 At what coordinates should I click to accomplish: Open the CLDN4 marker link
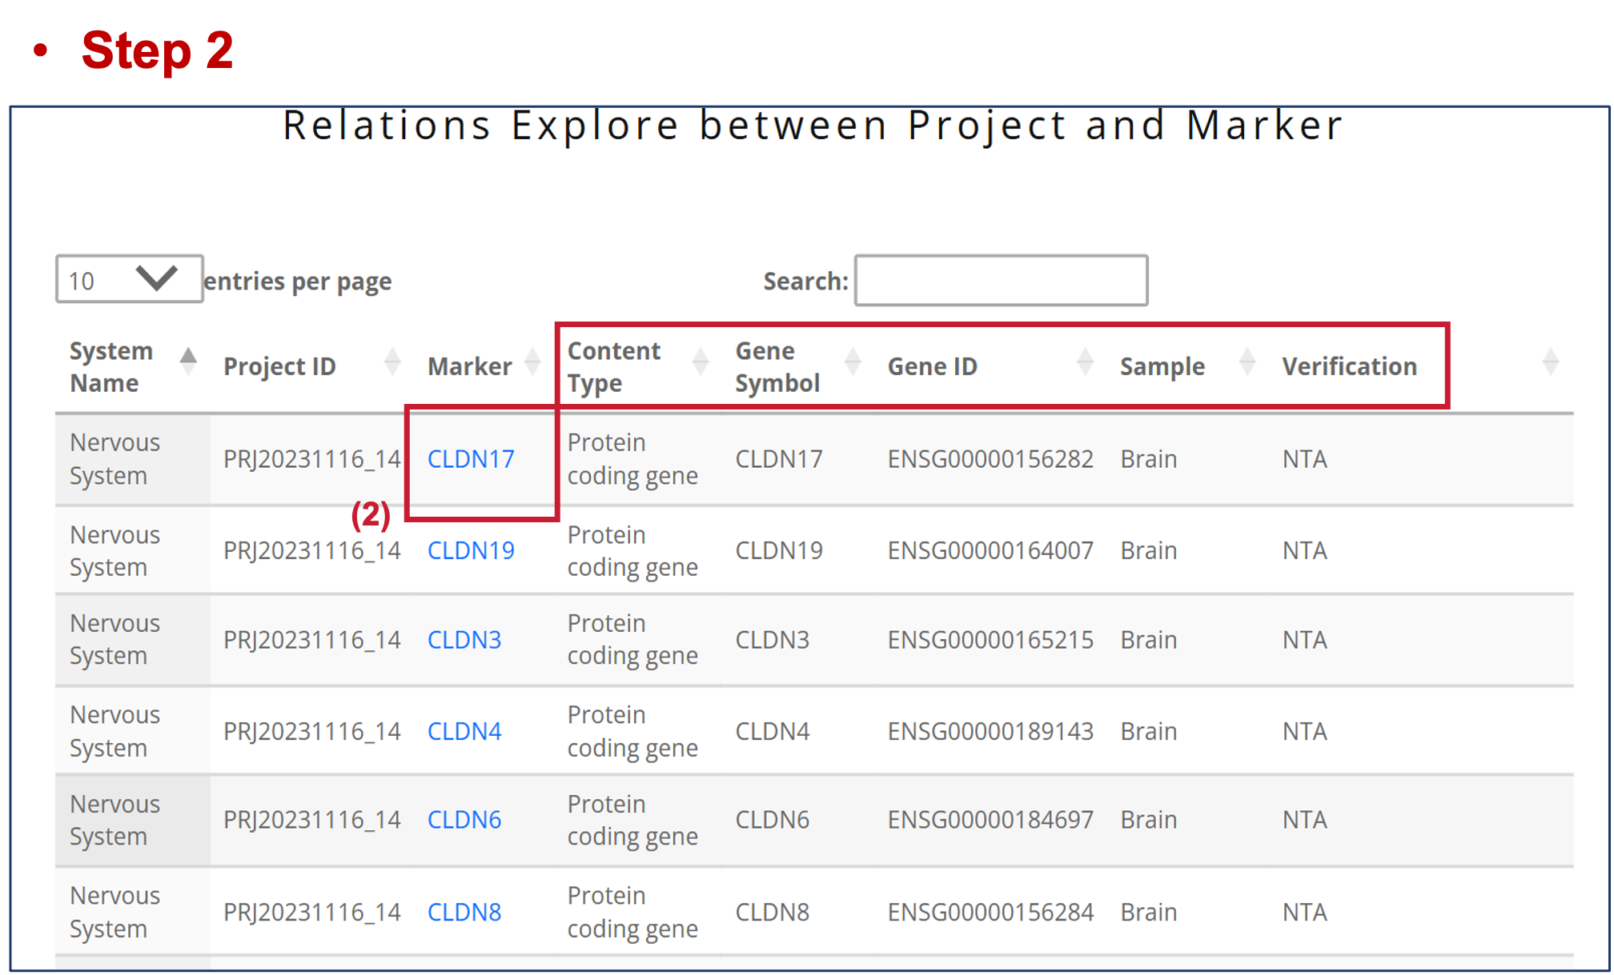[464, 731]
